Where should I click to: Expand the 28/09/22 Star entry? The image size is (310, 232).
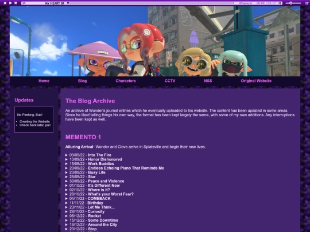point(80,177)
